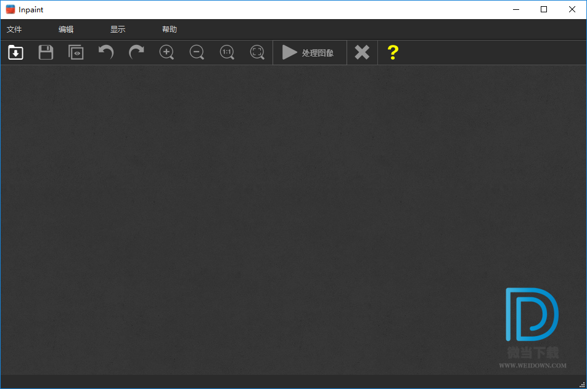Redo the last undone action

(x=136, y=52)
